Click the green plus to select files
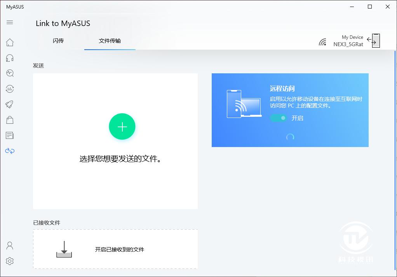Screen dimensions: 397x277 tap(122, 126)
